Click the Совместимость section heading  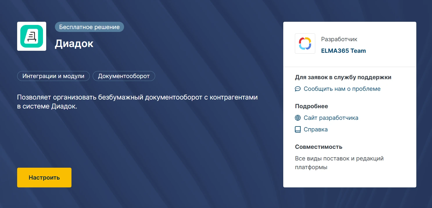318,147
